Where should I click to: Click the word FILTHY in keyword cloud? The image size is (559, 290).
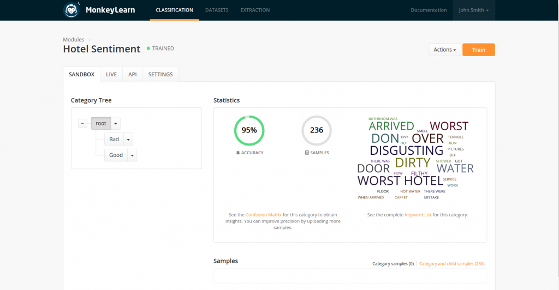pyautogui.click(x=419, y=174)
